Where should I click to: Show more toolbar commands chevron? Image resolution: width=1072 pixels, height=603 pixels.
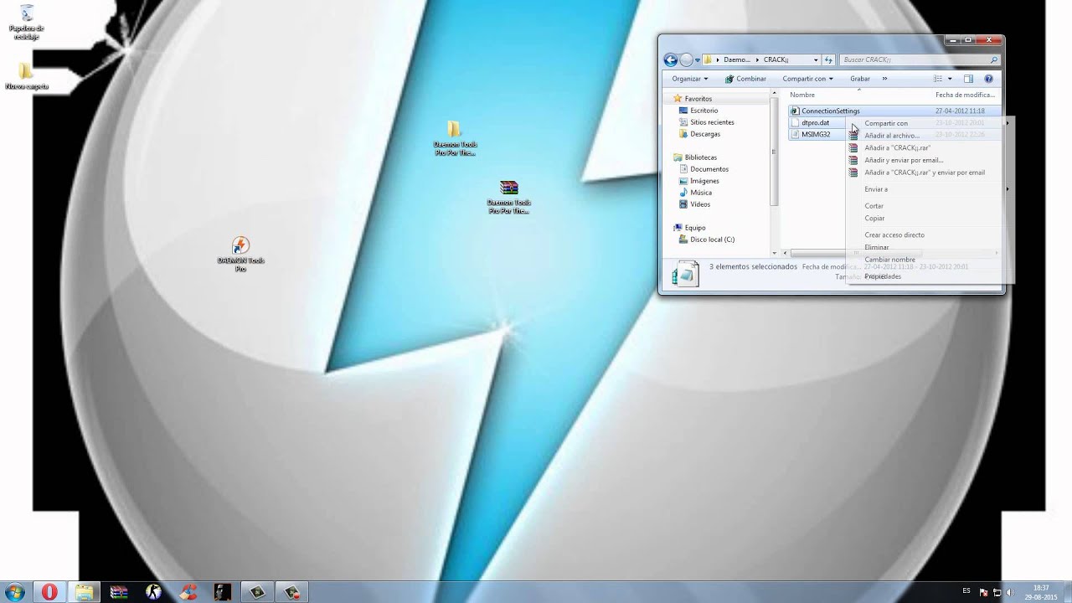pyautogui.click(x=884, y=79)
